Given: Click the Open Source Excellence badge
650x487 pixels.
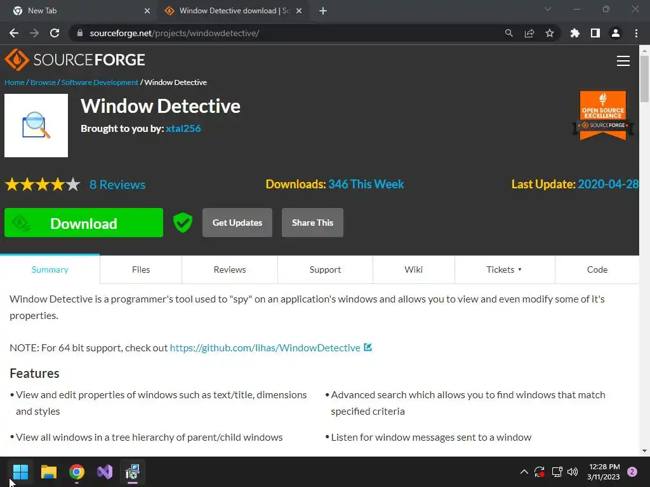Looking at the screenshot, I should click(603, 115).
